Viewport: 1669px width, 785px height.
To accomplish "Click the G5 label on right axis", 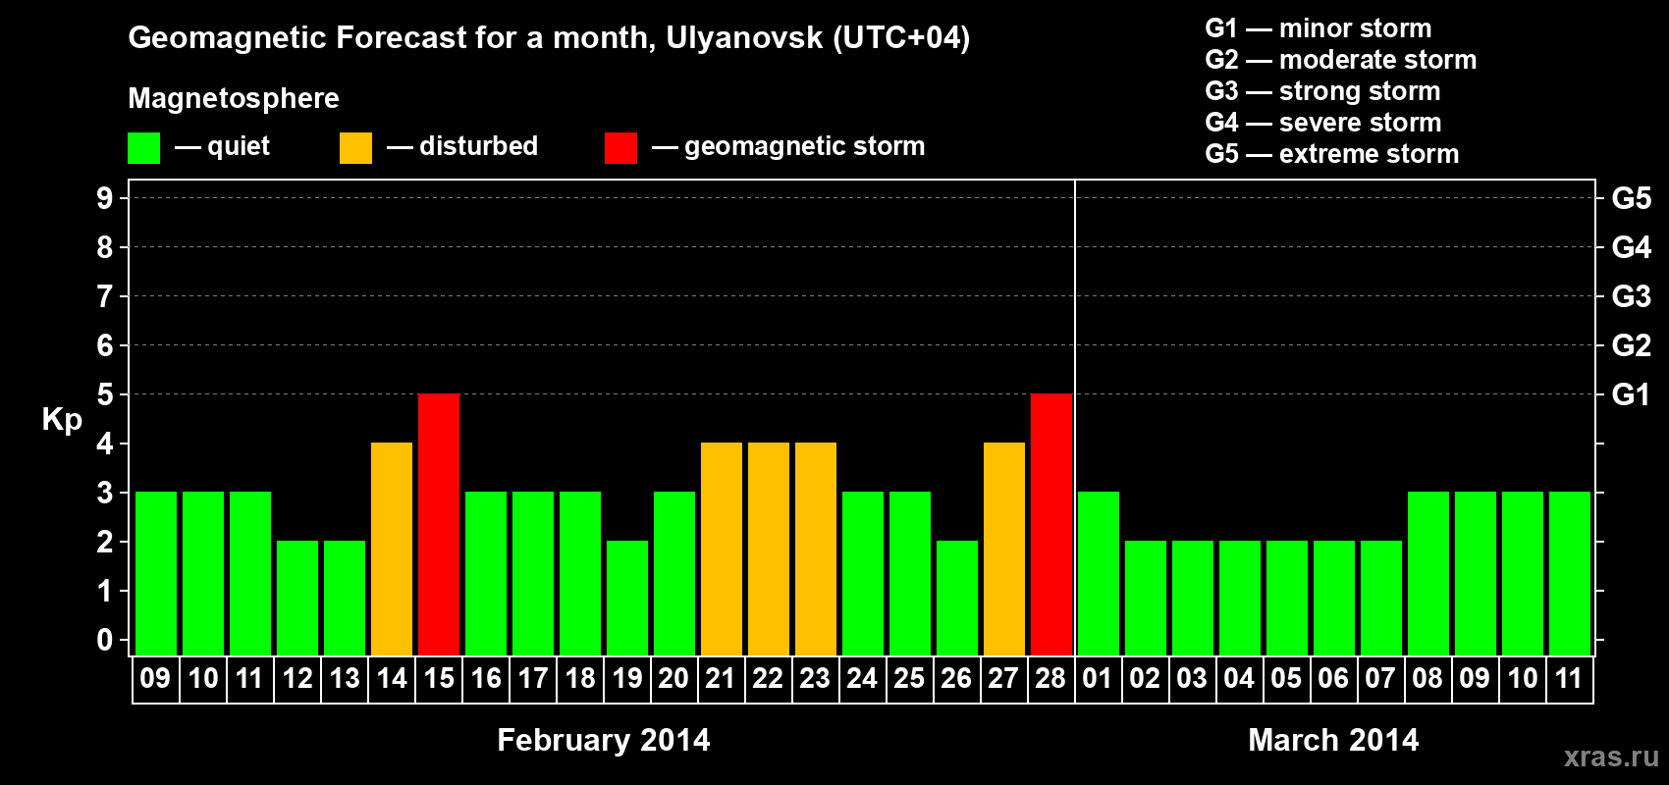I will pyautogui.click(x=1631, y=198).
